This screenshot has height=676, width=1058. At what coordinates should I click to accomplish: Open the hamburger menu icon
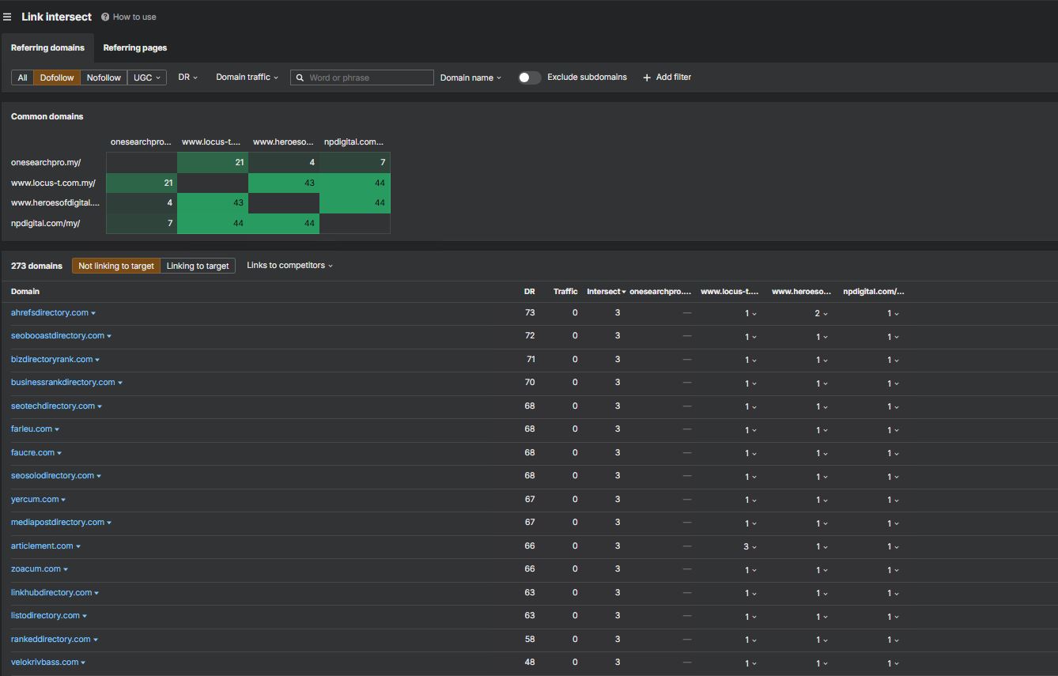[7, 17]
